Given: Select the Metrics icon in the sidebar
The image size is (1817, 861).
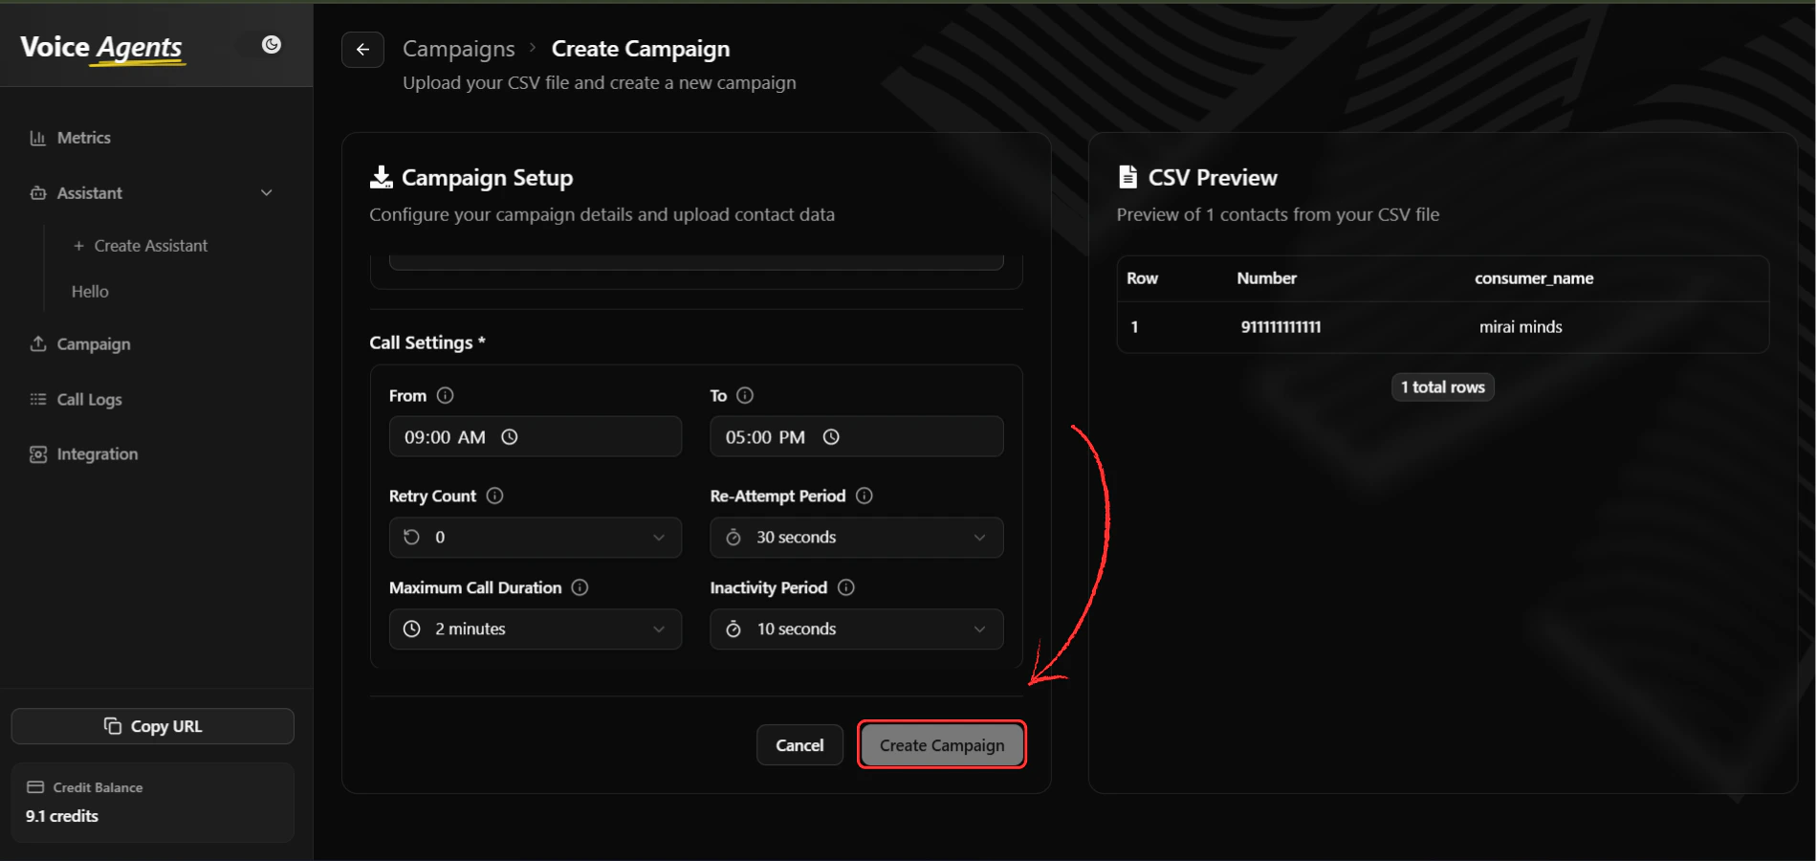Looking at the screenshot, I should (37, 137).
